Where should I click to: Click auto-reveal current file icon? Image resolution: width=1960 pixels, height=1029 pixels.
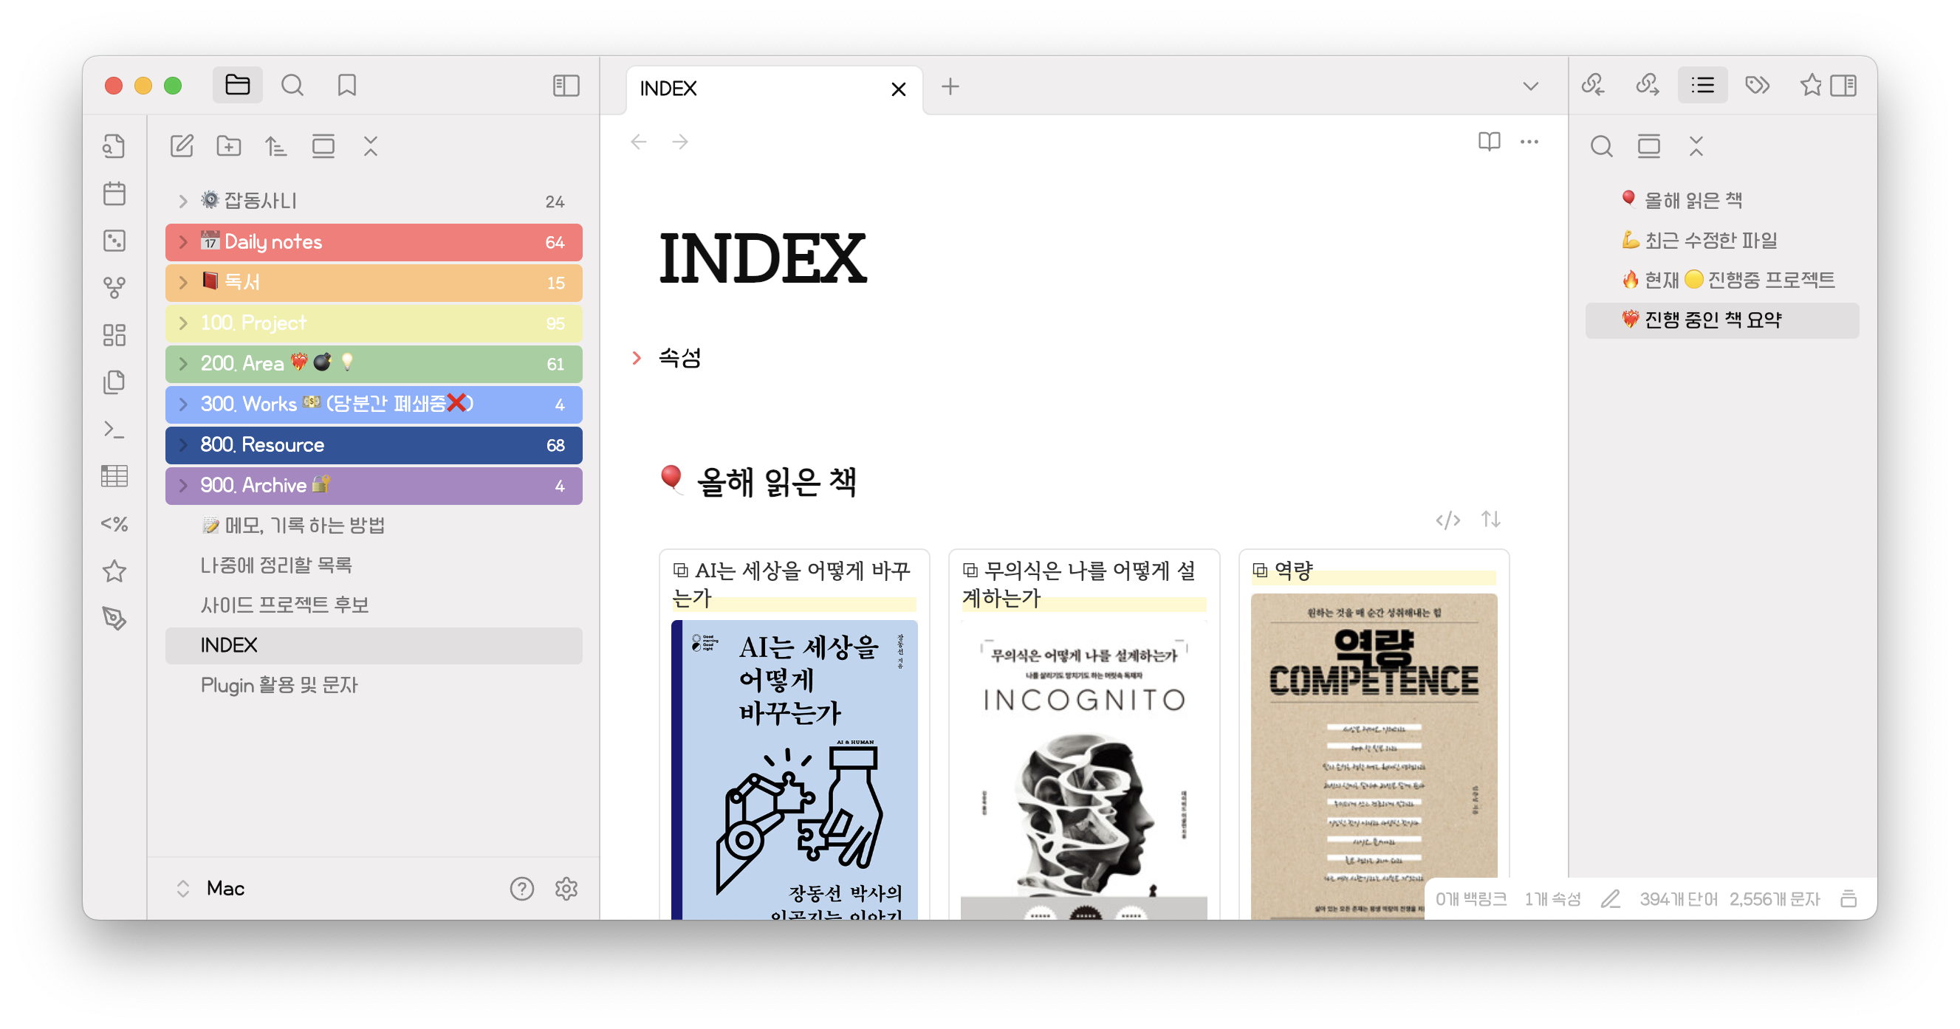pyautogui.click(x=323, y=145)
